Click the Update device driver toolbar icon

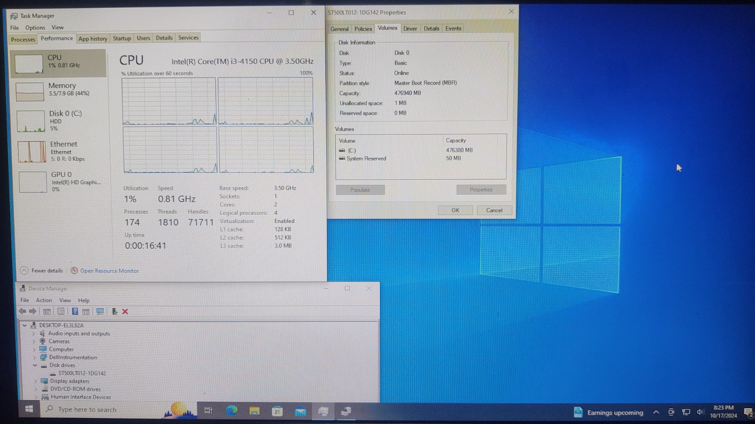coord(114,311)
